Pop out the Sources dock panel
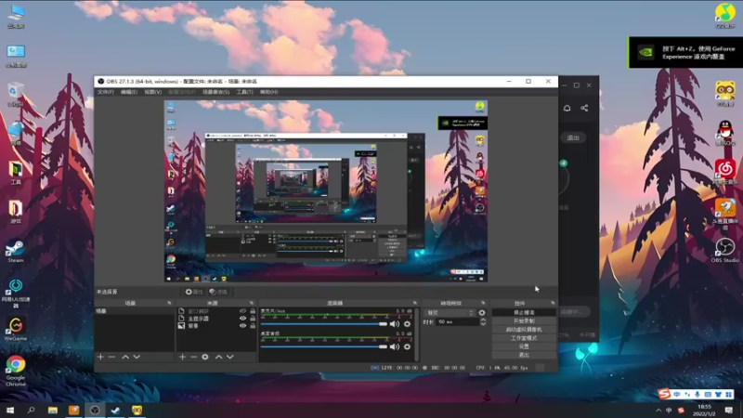 tap(252, 303)
